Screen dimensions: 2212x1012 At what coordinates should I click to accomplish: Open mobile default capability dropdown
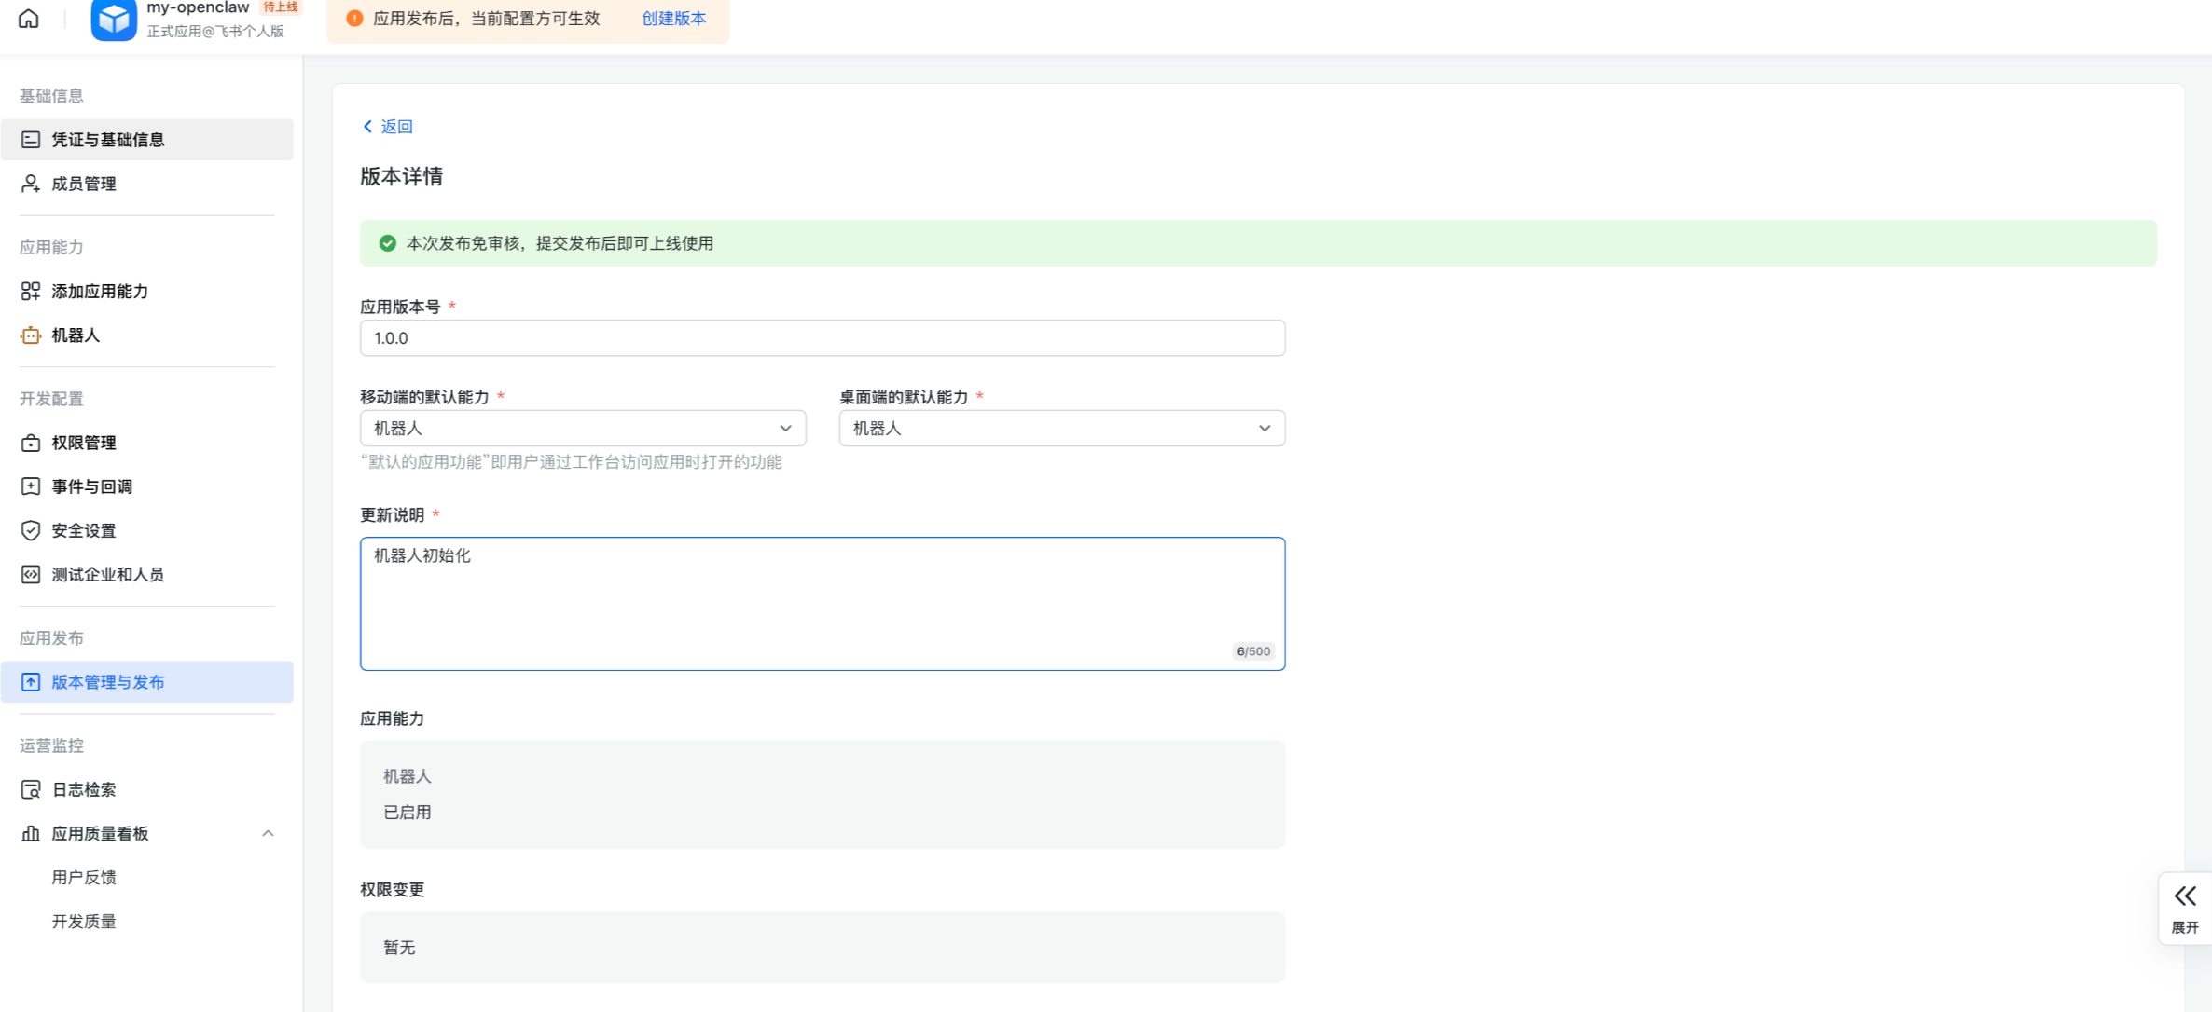click(x=583, y=429)
